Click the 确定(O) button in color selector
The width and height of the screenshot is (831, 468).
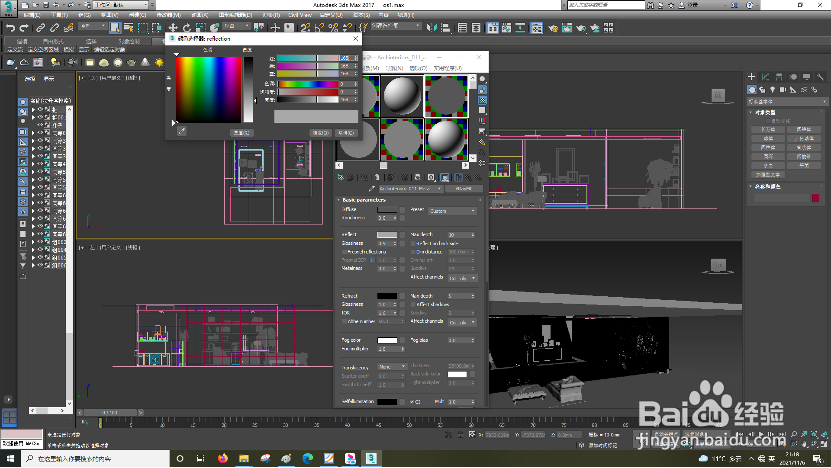click(x=320, y=133)
